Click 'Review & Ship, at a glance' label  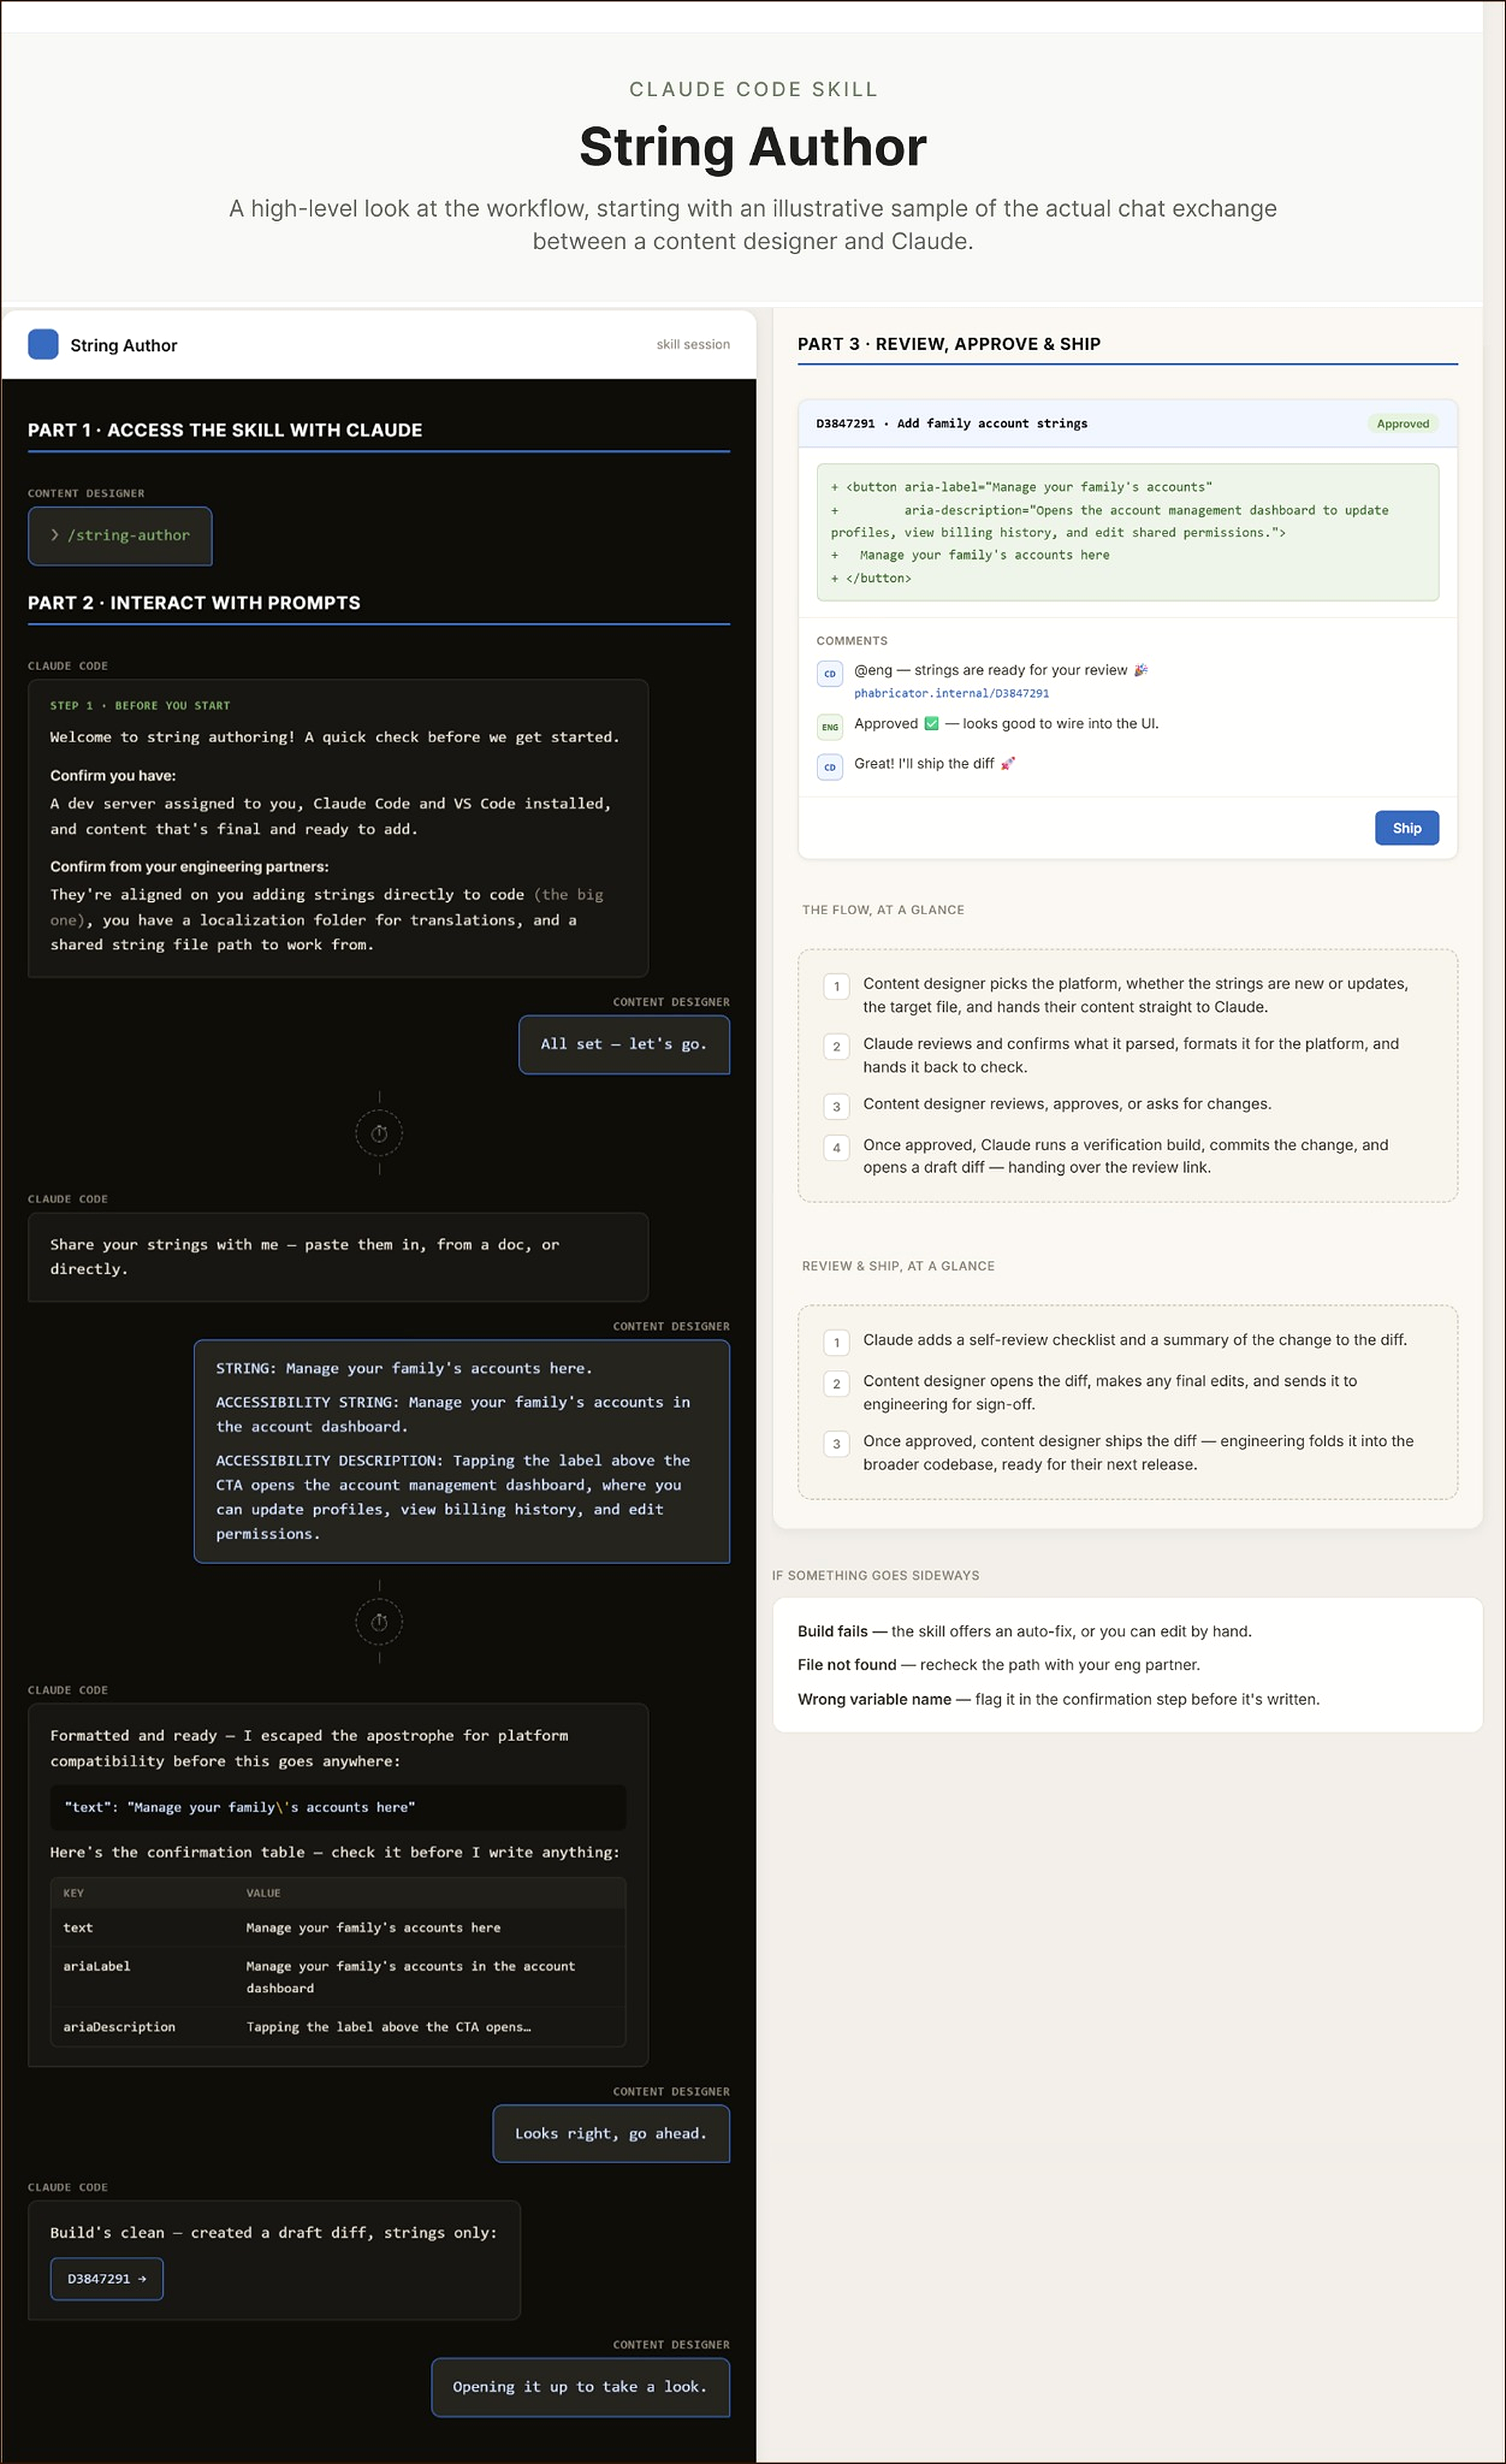point(898,1265)
